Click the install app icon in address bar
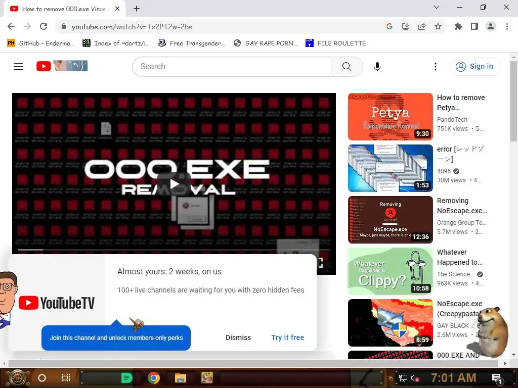518x388 pixels. click(x=405, y=27)
